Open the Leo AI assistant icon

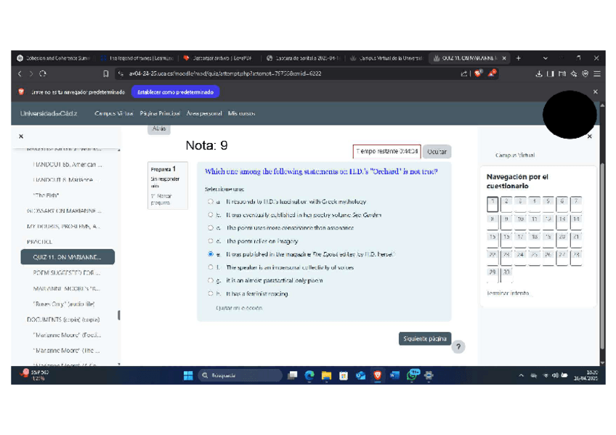[574, 74]
